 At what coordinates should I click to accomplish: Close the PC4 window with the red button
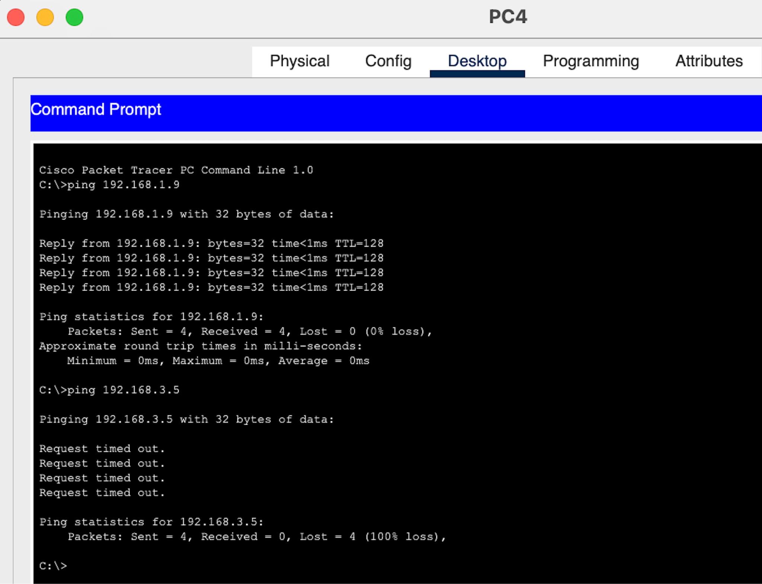(x=16, y=17)
